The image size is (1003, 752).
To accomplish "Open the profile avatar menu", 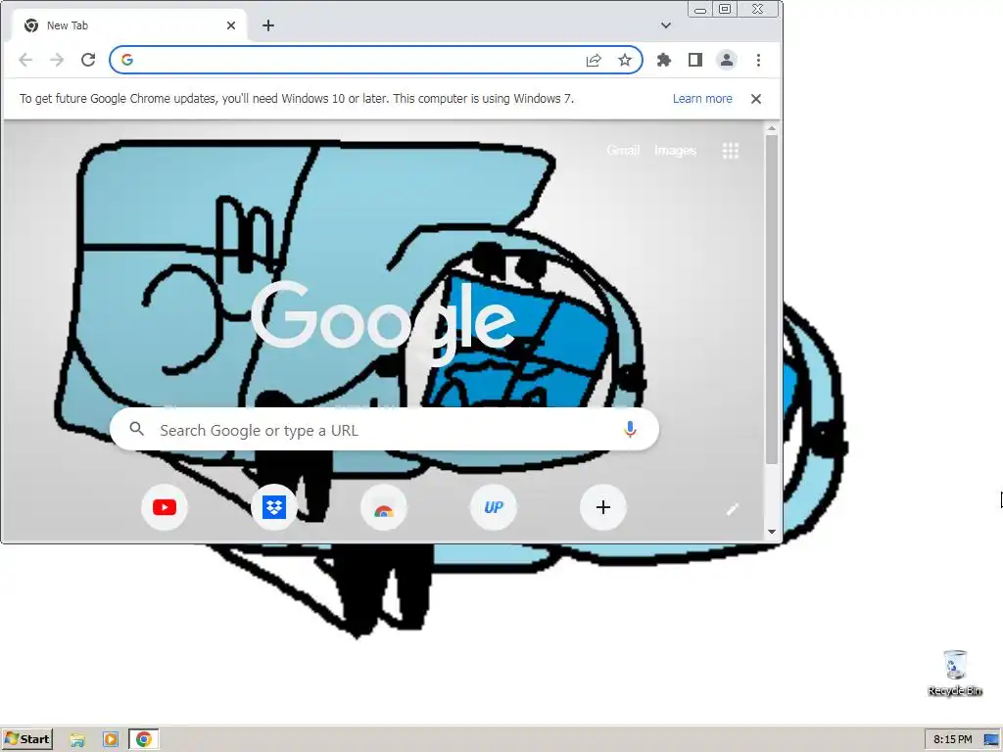I will 727,60.
